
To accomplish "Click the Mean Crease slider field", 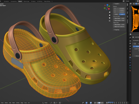I will coord(119,27).
